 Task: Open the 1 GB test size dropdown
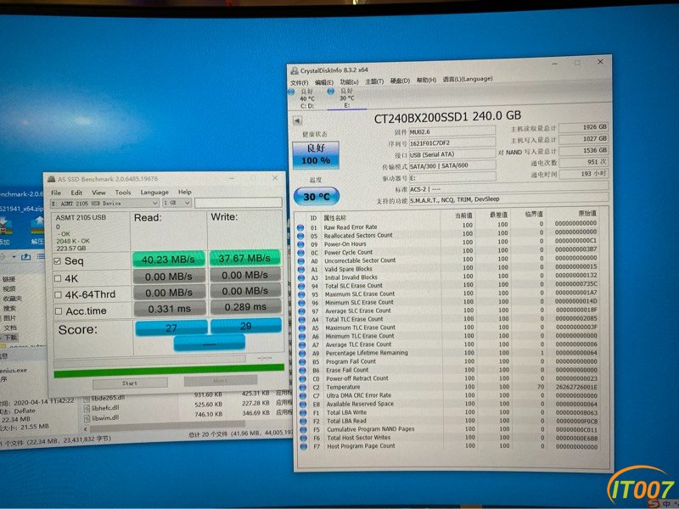click(x=177, y=203)
